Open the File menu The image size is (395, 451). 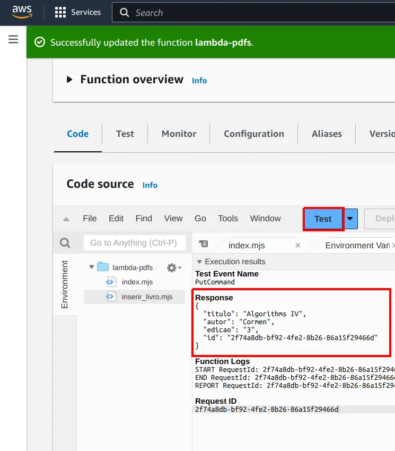(90, 218)
